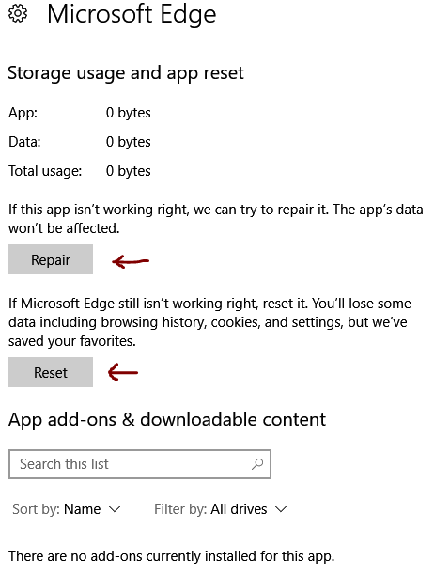Click the Data 0 bytes value
Image resolution: width=434 pixels, height=576 pixels.
click(x=128, y=142)
